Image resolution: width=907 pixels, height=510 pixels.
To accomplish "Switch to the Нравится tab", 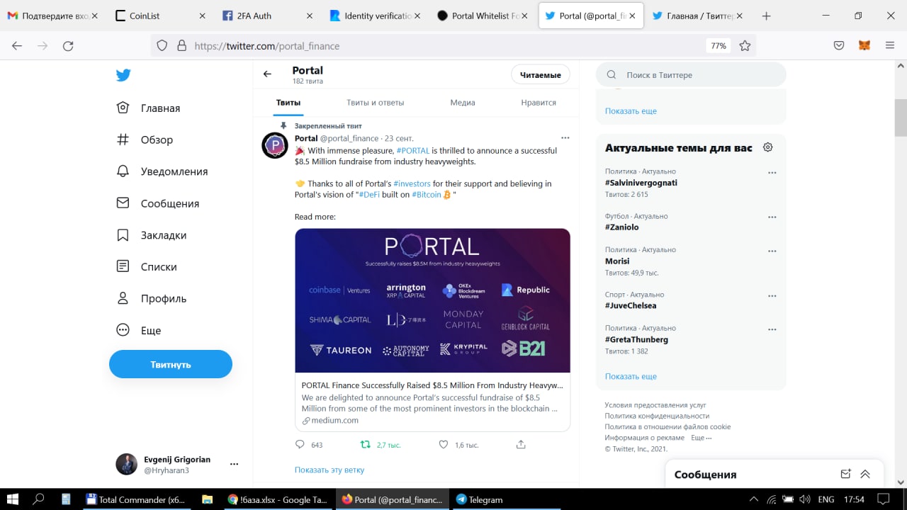I will point(539,102).
